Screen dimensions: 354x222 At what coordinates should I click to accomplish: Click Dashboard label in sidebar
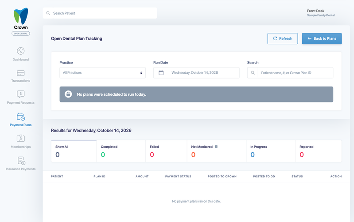pyautogui.click(x=20, y=60)
